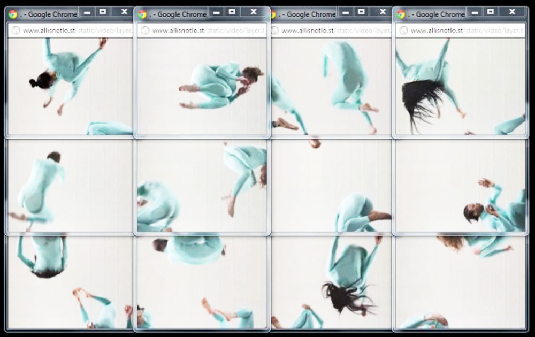Click Chrome logo in curled-up dancer window title bar

point(142,14)
